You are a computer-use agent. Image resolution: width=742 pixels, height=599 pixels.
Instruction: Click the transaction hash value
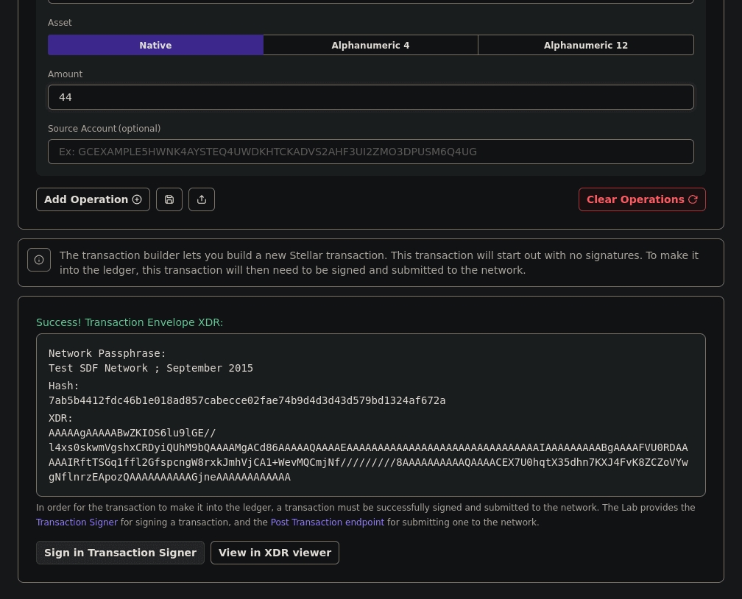(247, 400)
